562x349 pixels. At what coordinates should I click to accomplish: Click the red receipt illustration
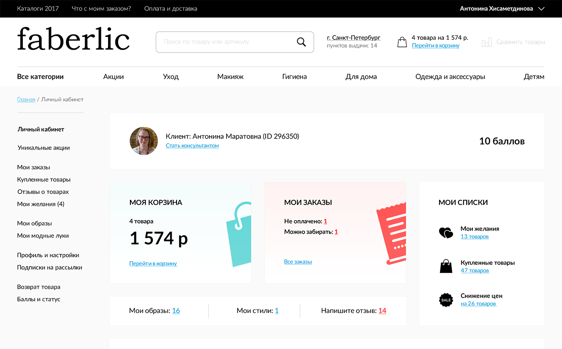pos(391,232)
